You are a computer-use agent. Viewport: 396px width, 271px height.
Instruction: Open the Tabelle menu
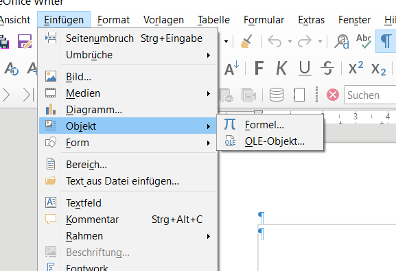coord(213,20)
